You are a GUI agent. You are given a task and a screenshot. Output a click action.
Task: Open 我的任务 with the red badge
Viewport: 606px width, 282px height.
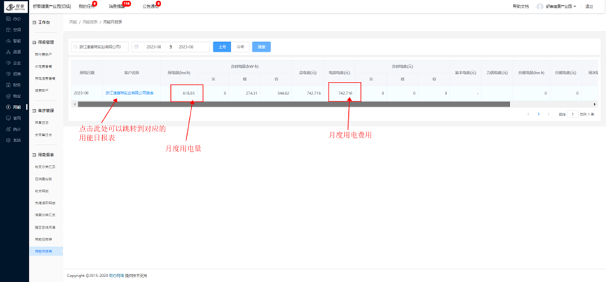(x=85, y=6)
